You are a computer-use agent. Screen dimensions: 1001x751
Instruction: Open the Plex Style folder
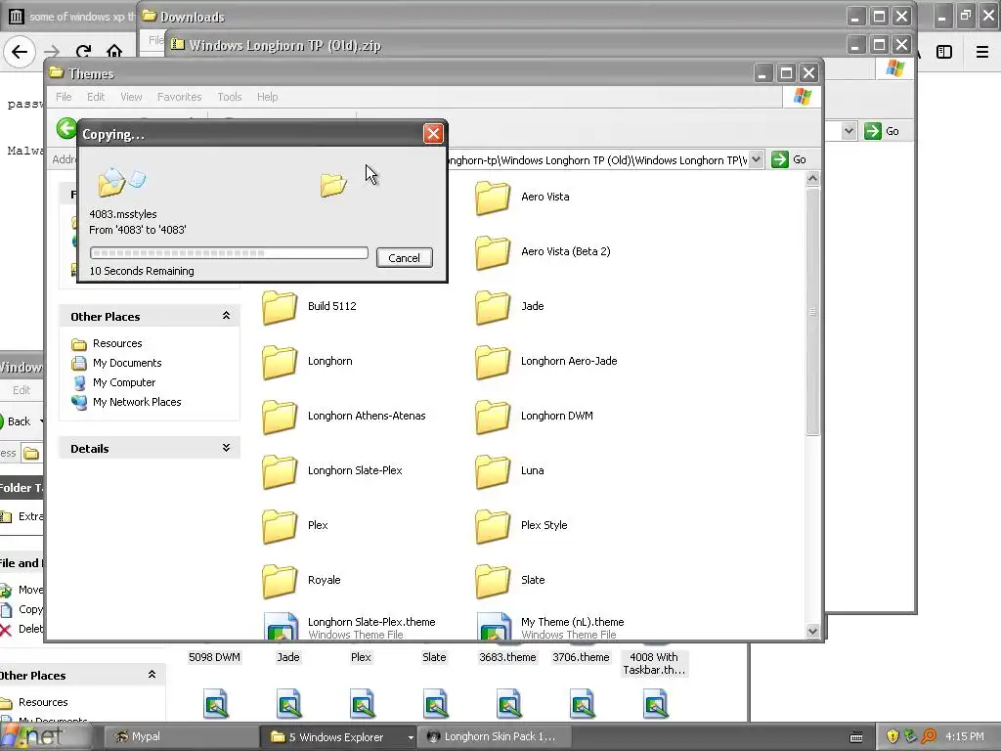(x=522, y=526)
